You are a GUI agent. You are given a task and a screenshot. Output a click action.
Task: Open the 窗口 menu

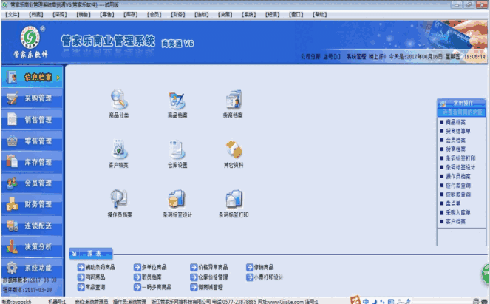coord(296,14)
